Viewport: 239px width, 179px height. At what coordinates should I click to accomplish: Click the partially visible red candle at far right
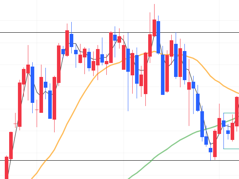point(237,111)
